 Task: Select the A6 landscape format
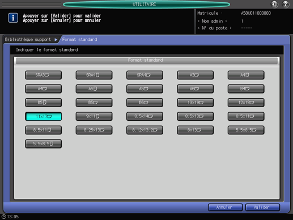click(195, 89)
